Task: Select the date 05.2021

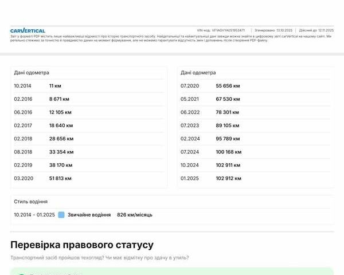Action: click(190, 99)
